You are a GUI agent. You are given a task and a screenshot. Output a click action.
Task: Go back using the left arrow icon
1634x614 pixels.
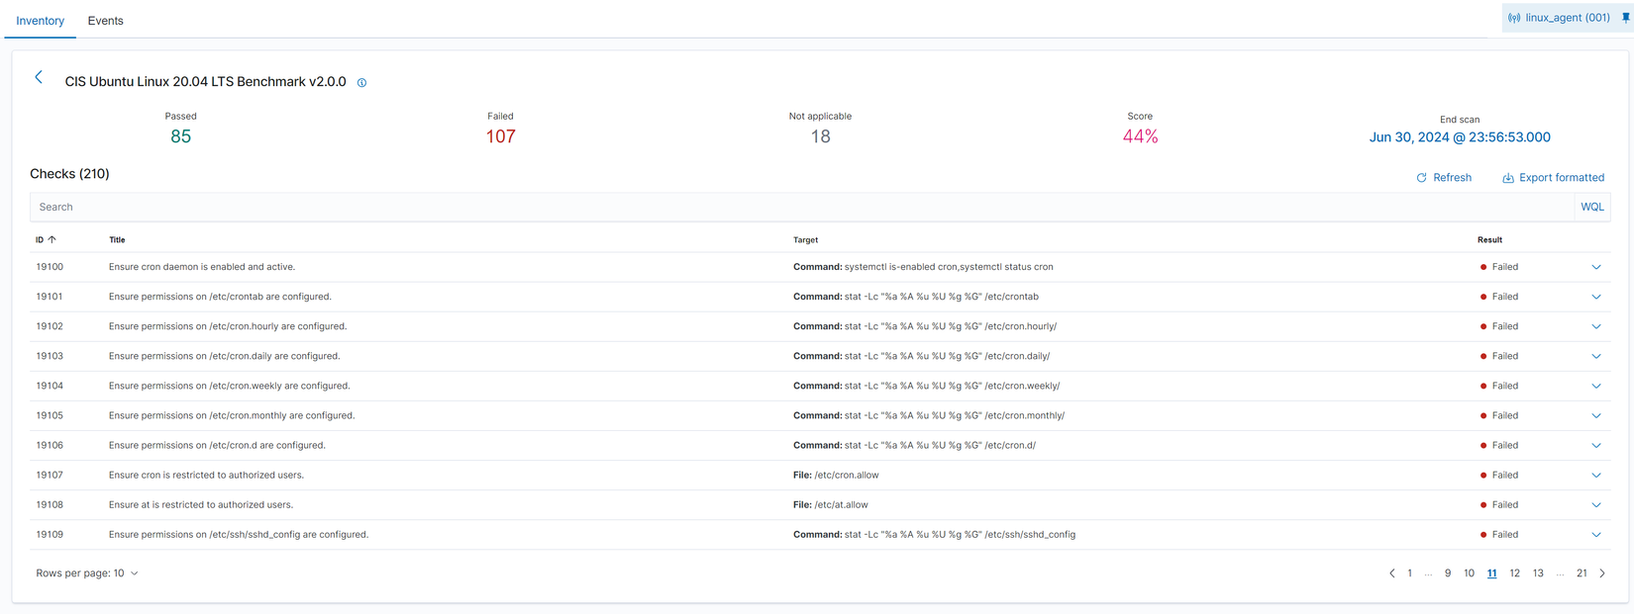(x=39, y=77)
